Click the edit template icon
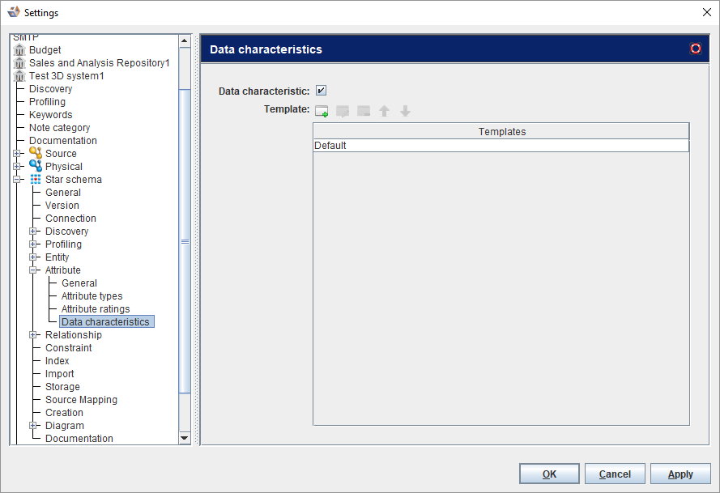This screenshot has width=720, height=493. click(343, 111)
